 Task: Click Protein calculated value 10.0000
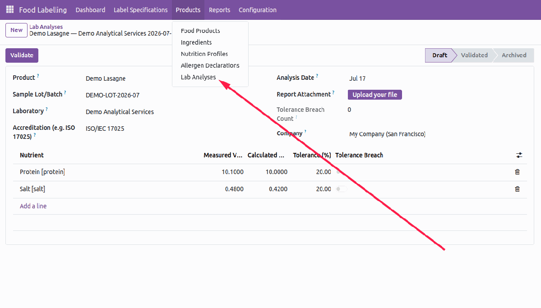pyautogui.click(x=276, y=172)
